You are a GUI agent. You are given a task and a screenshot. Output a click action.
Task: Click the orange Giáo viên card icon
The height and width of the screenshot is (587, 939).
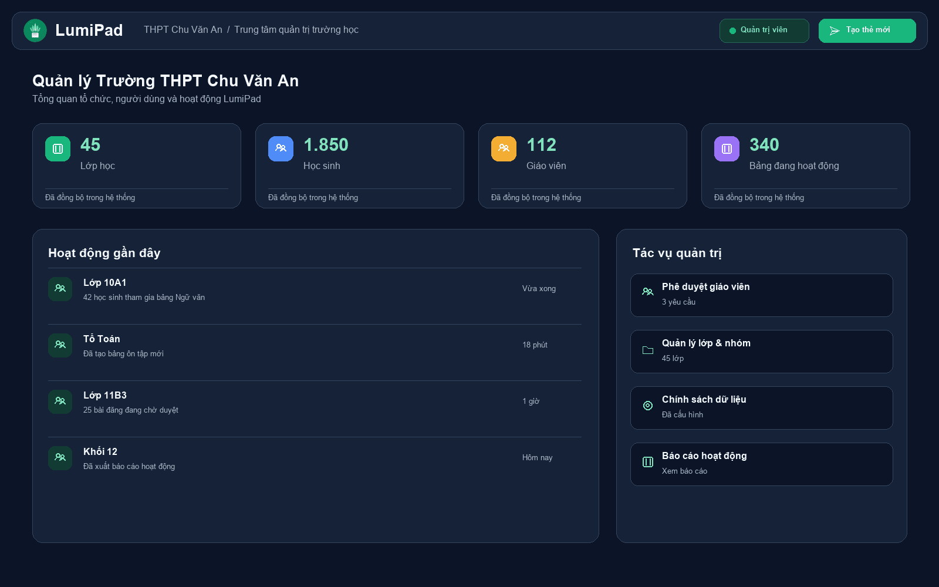pyautogui.click(x=504, y=149)
